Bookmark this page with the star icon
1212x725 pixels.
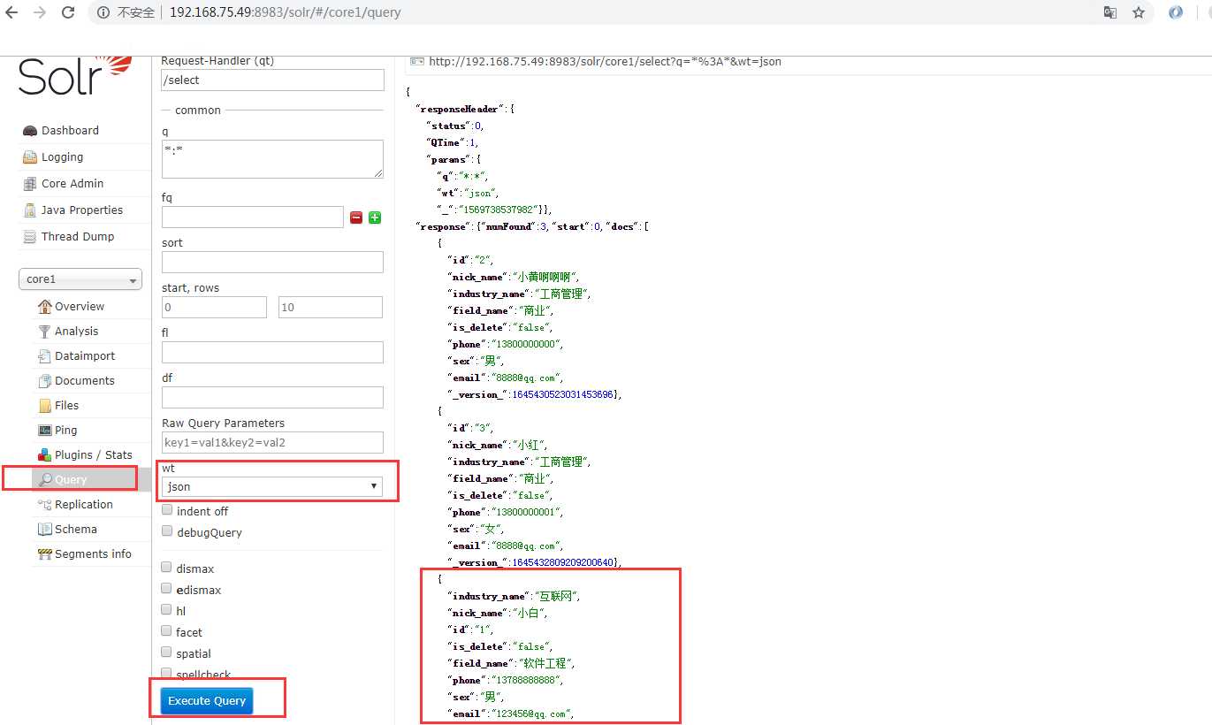[1139, 13]
